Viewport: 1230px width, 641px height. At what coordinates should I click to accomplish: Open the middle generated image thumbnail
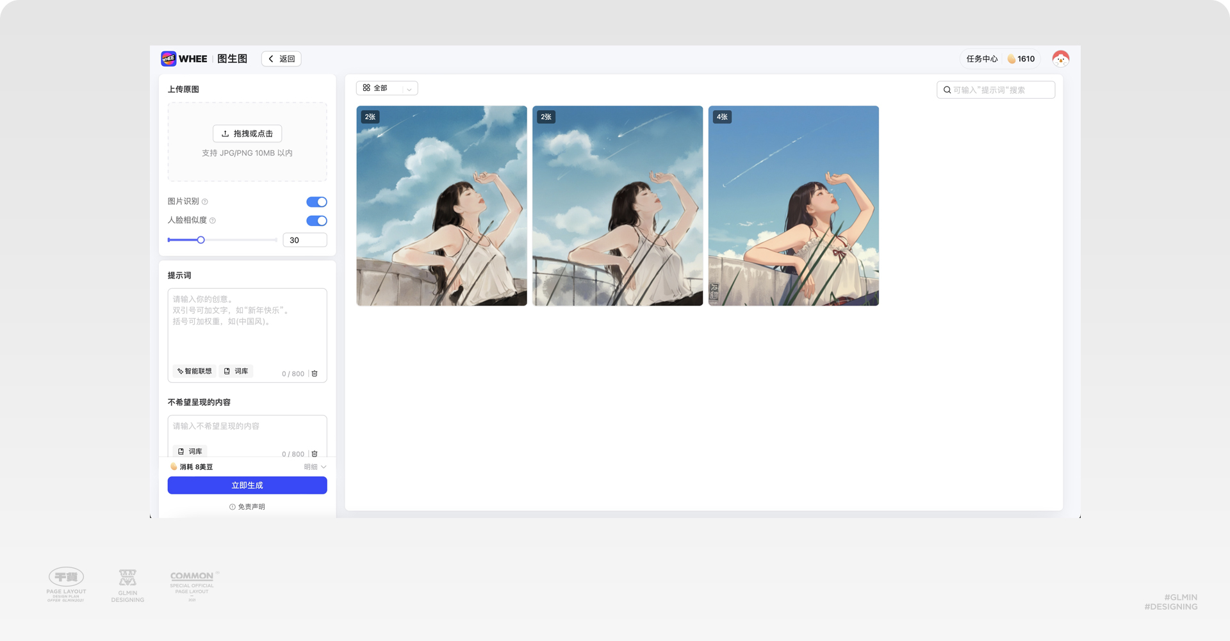coord(618,206)
